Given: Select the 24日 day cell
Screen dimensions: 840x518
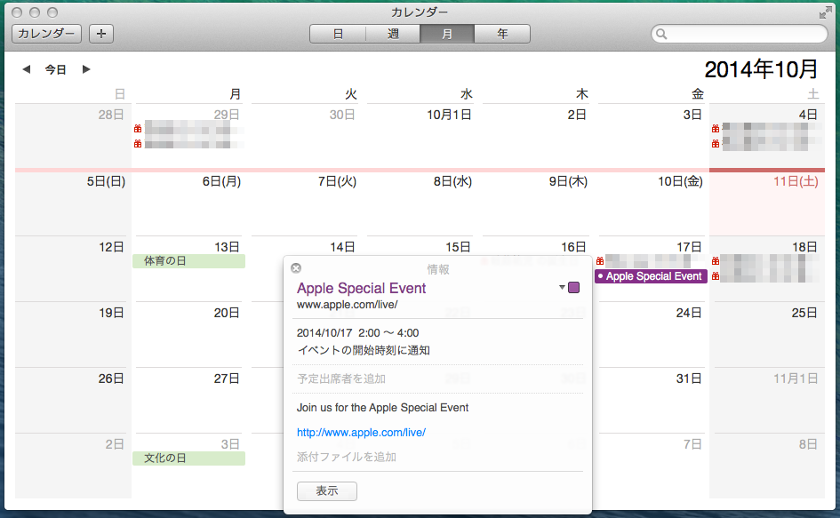Looking at the screenshot, I should coord(651,334).
